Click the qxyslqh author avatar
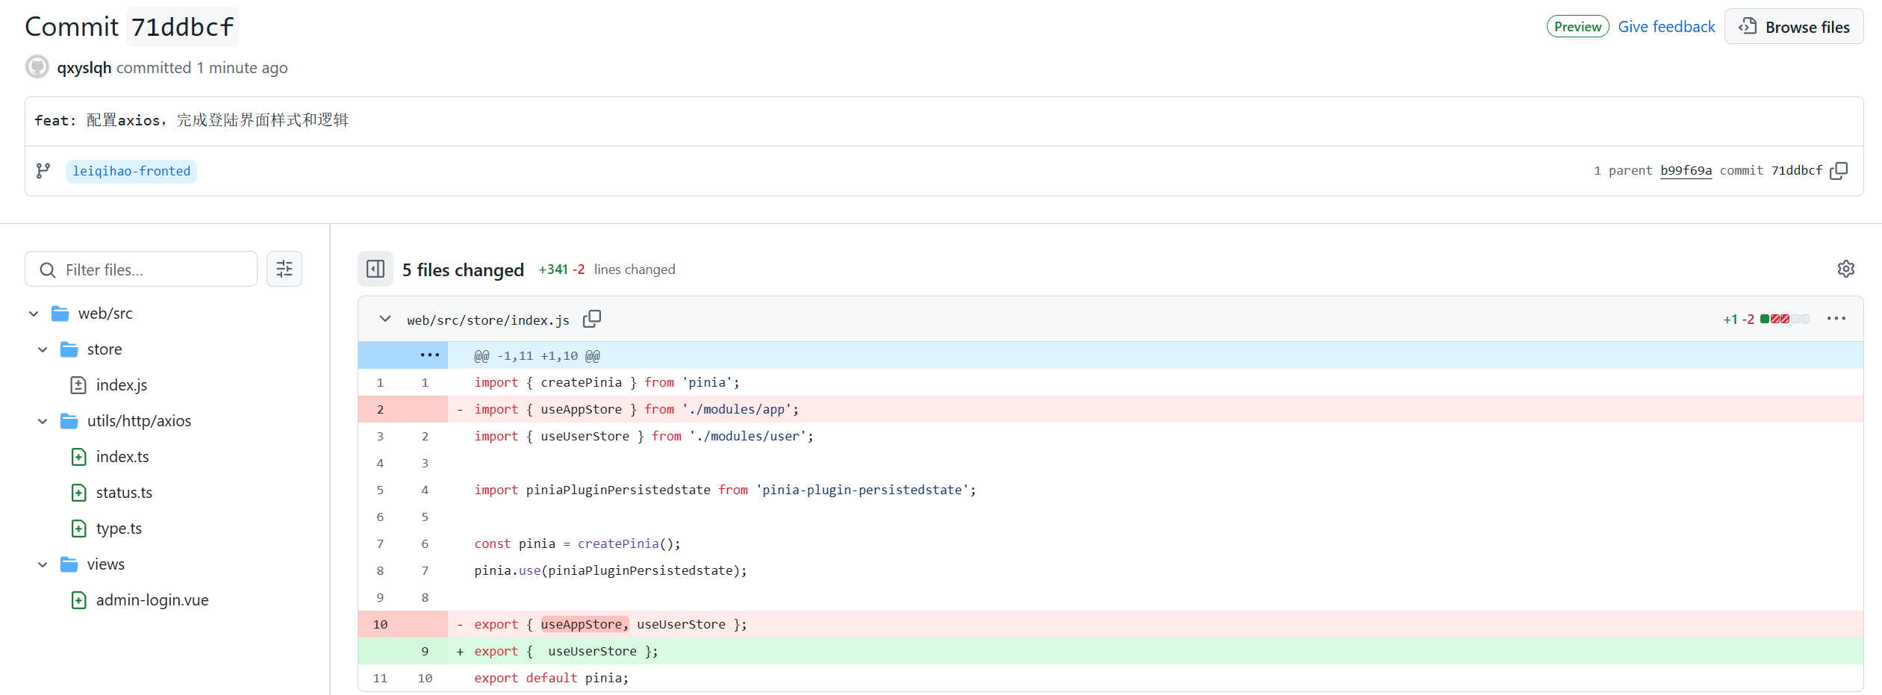Screen dimensions: 1882x695 coord(37,67)
